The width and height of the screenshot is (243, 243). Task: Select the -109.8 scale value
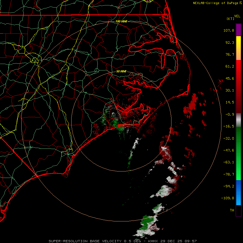228,198
